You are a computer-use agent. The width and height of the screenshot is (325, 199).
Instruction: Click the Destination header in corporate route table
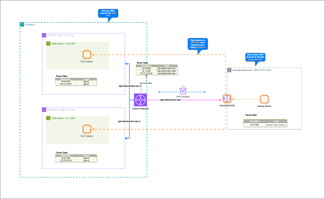click(x=255, y=121)
